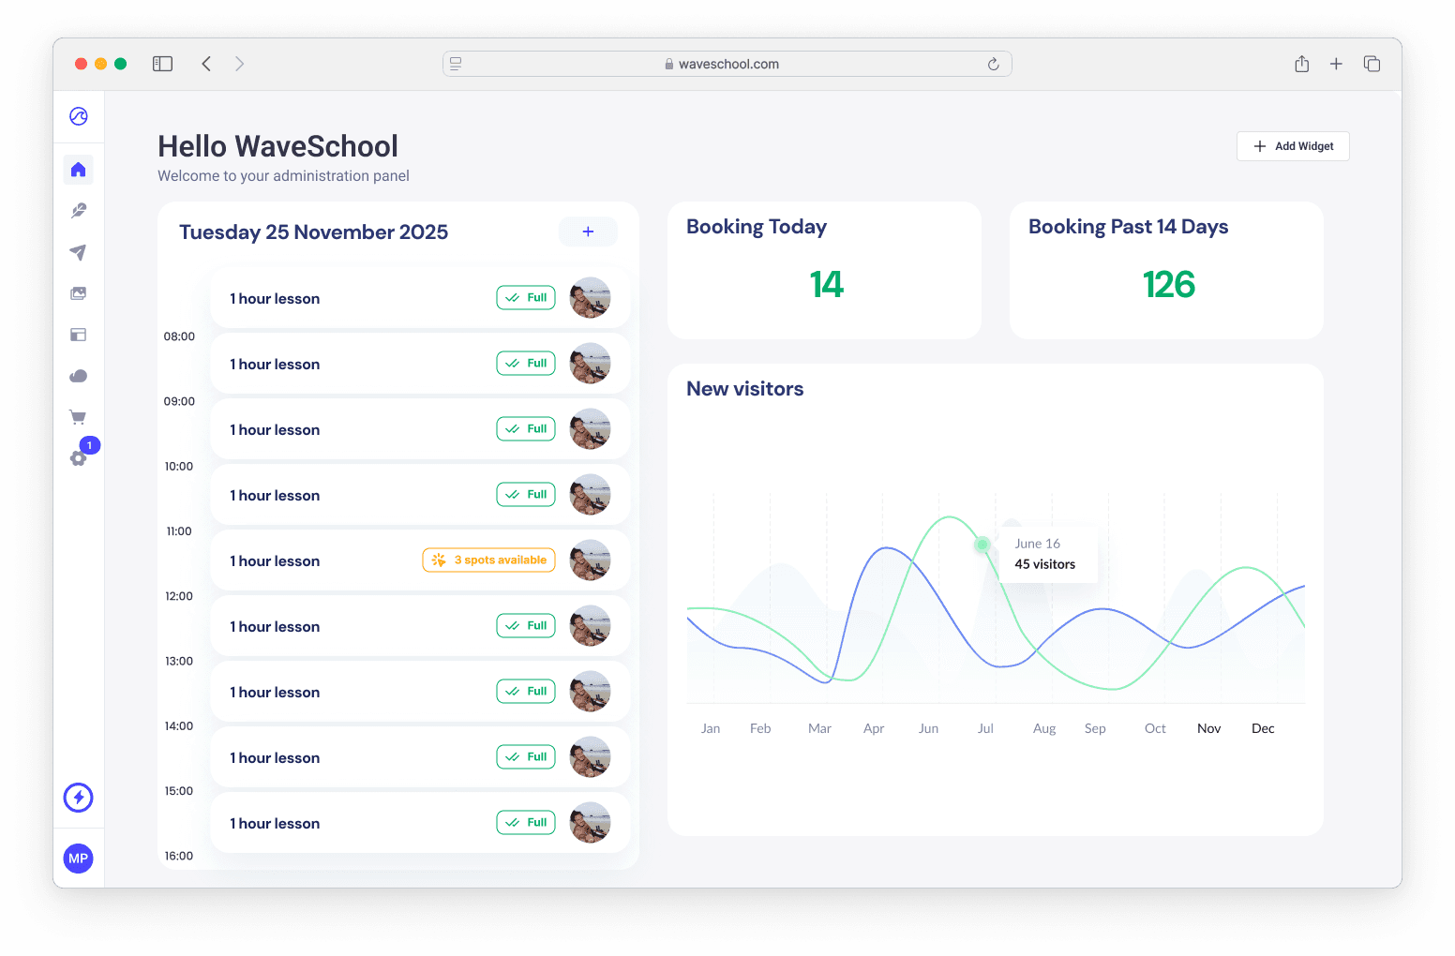Click the wave logo at sidebar top
Viewport: 1455px width, 956px height.
(79, 116)
